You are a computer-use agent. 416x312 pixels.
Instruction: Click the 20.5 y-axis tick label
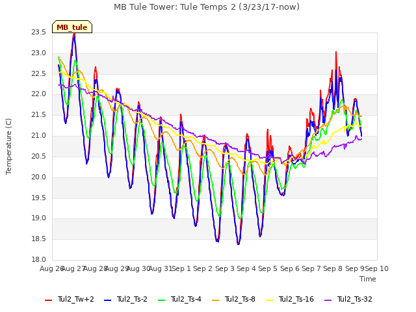39,156
